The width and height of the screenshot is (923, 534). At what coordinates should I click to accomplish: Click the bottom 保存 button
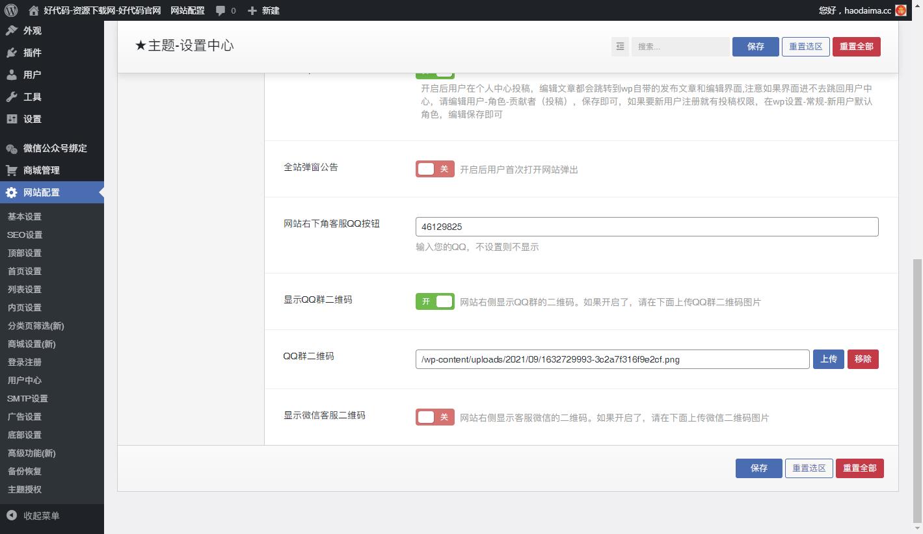[x=758, y=468]
